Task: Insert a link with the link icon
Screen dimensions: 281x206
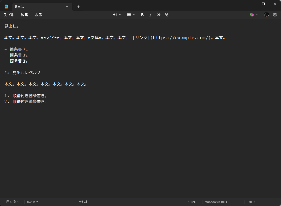Action: tap(158, 15)
